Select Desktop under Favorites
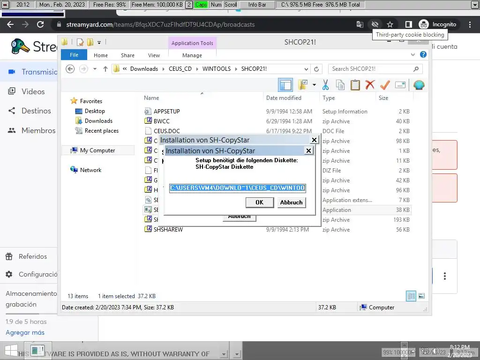 (x=95, y=111)
